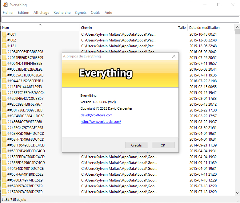Click folder icon of ##26C893FE8F6E7967

pos(4,104)
